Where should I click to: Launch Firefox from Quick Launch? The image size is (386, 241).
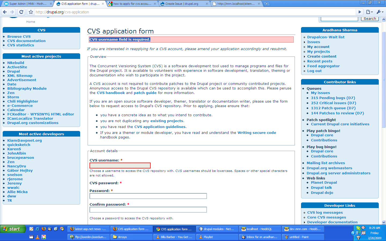[x=43, y=229]
